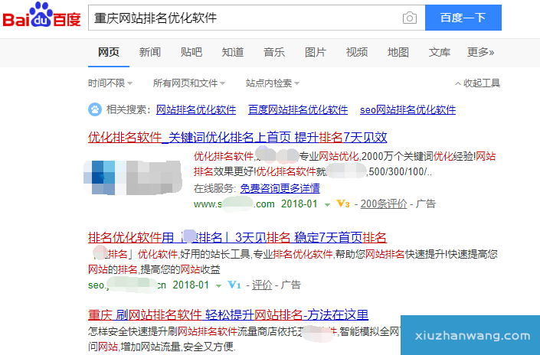The height and width of the screenshot is (355, 540).
Task: Expand arrow next to 2018-01 in second ad
Action: click(x=218, y=286)
